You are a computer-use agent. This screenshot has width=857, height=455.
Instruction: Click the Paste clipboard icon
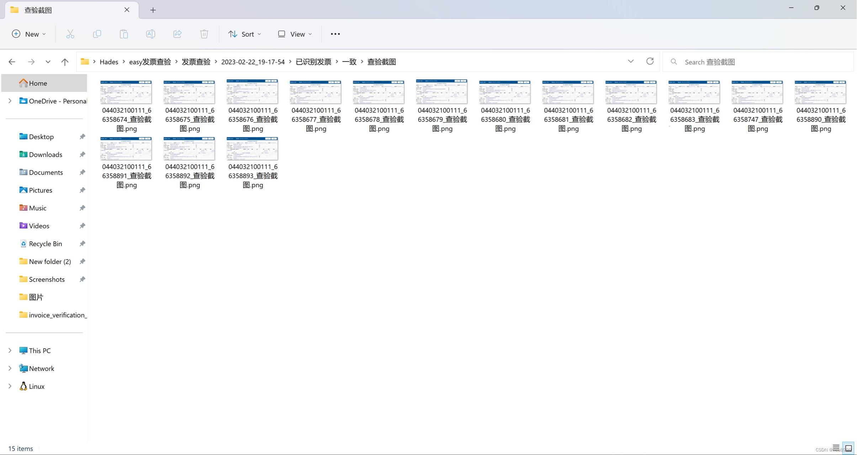coord(124,34)
